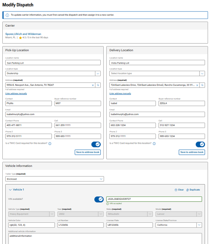Click Save to address book for pick-up
Viewport: 210px width, 244px height.
(88, 152)
